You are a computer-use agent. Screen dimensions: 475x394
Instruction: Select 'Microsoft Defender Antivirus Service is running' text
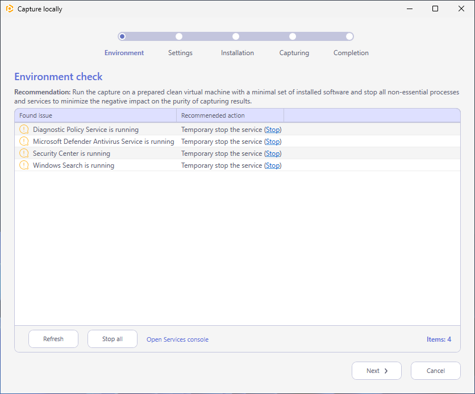tap(103, 142)
